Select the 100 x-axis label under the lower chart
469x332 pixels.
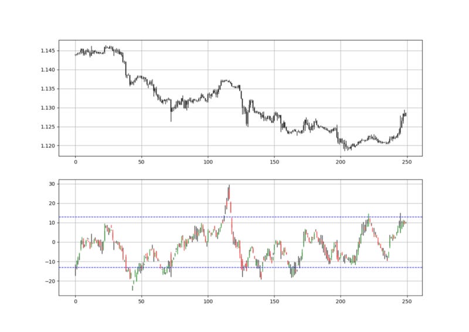tap(208, 301)
